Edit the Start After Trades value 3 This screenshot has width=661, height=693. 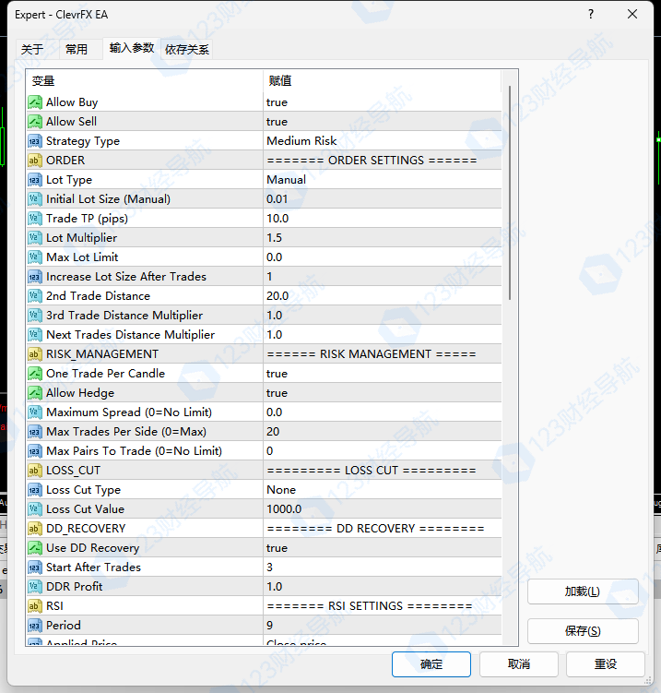tap(383, 568)
